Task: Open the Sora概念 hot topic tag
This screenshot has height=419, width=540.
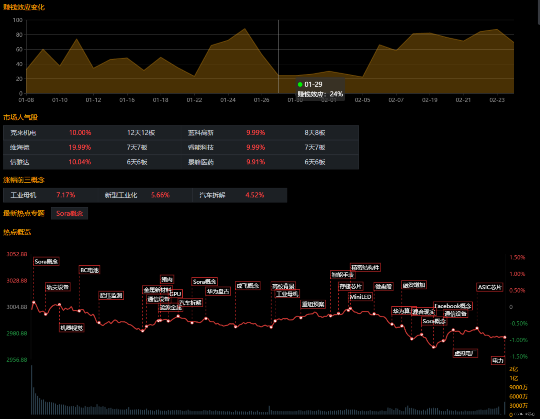Action: [x=69, y=213]
